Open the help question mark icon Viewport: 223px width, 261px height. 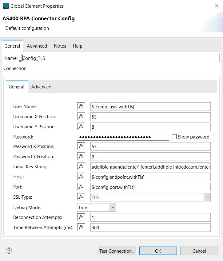pos(9,251)
